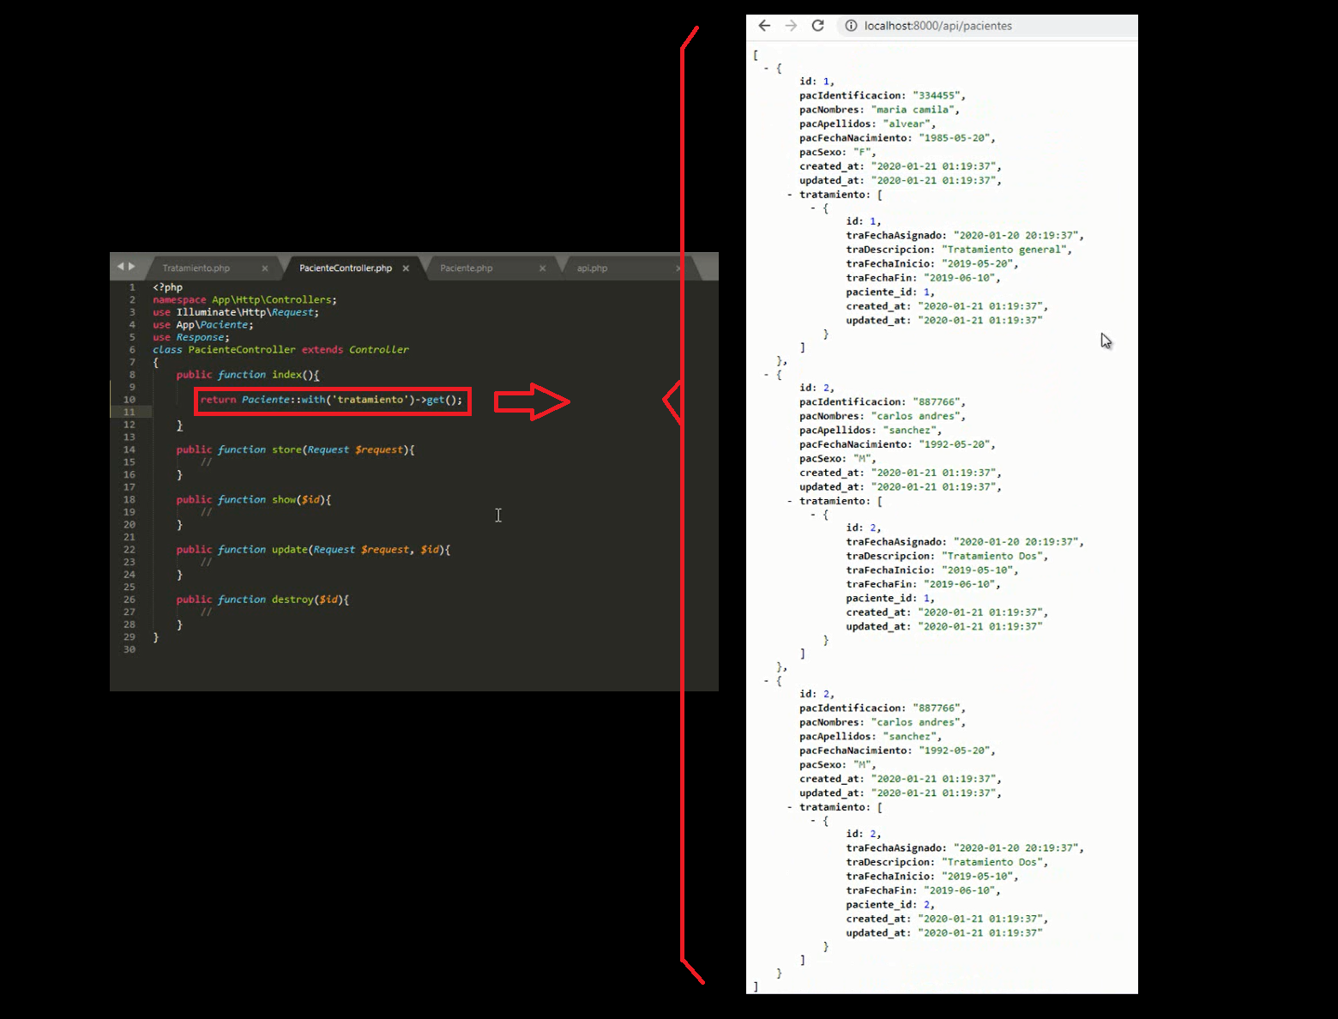1338x1019 pixels.
Task: Switch to the Tratamiento.php tab
Action: (196, 268)
